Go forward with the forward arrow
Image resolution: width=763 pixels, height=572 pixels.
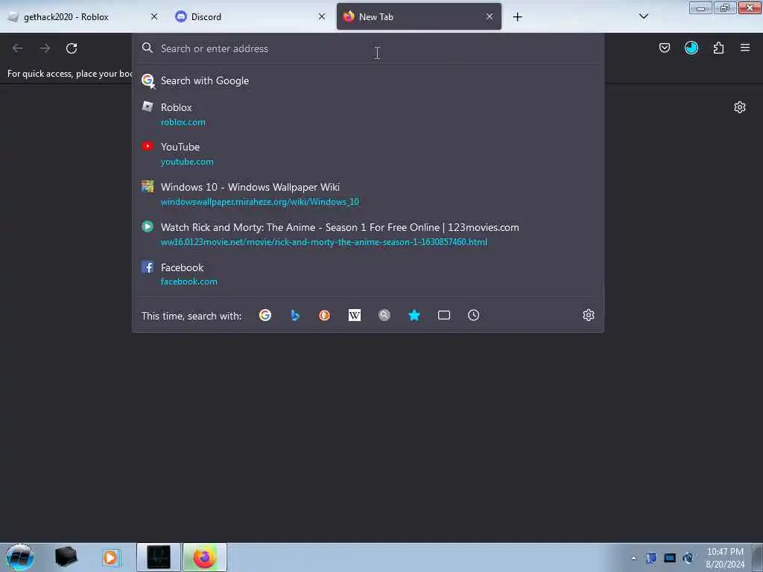coord(45,48)
